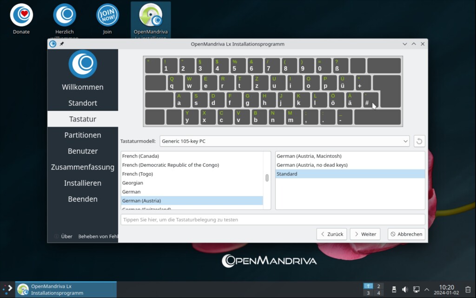Focus the keyboard layout test input field
The height and width of the screenshot is (298, 476).
click(272, 220)
